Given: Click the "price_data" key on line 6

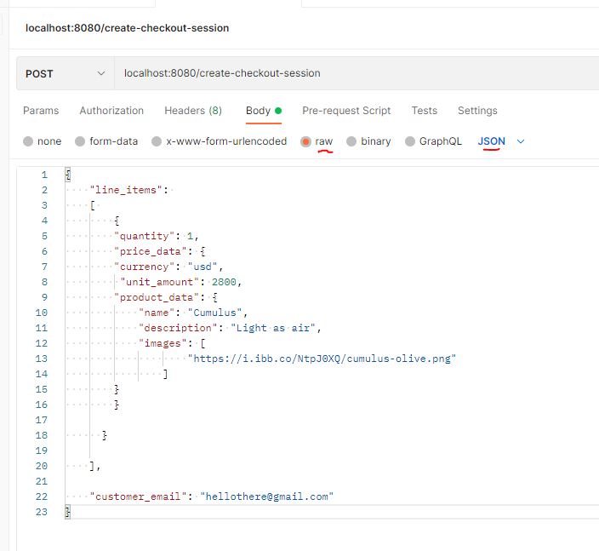Looking at the screenshot, I should (x=151, y=251).
